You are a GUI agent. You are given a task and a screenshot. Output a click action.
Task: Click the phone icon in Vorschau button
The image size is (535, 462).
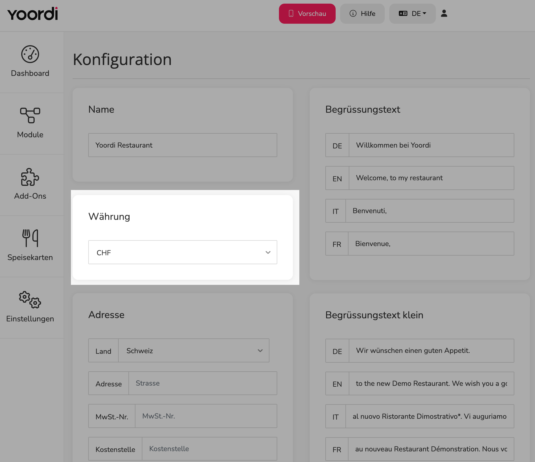point(291,13)
